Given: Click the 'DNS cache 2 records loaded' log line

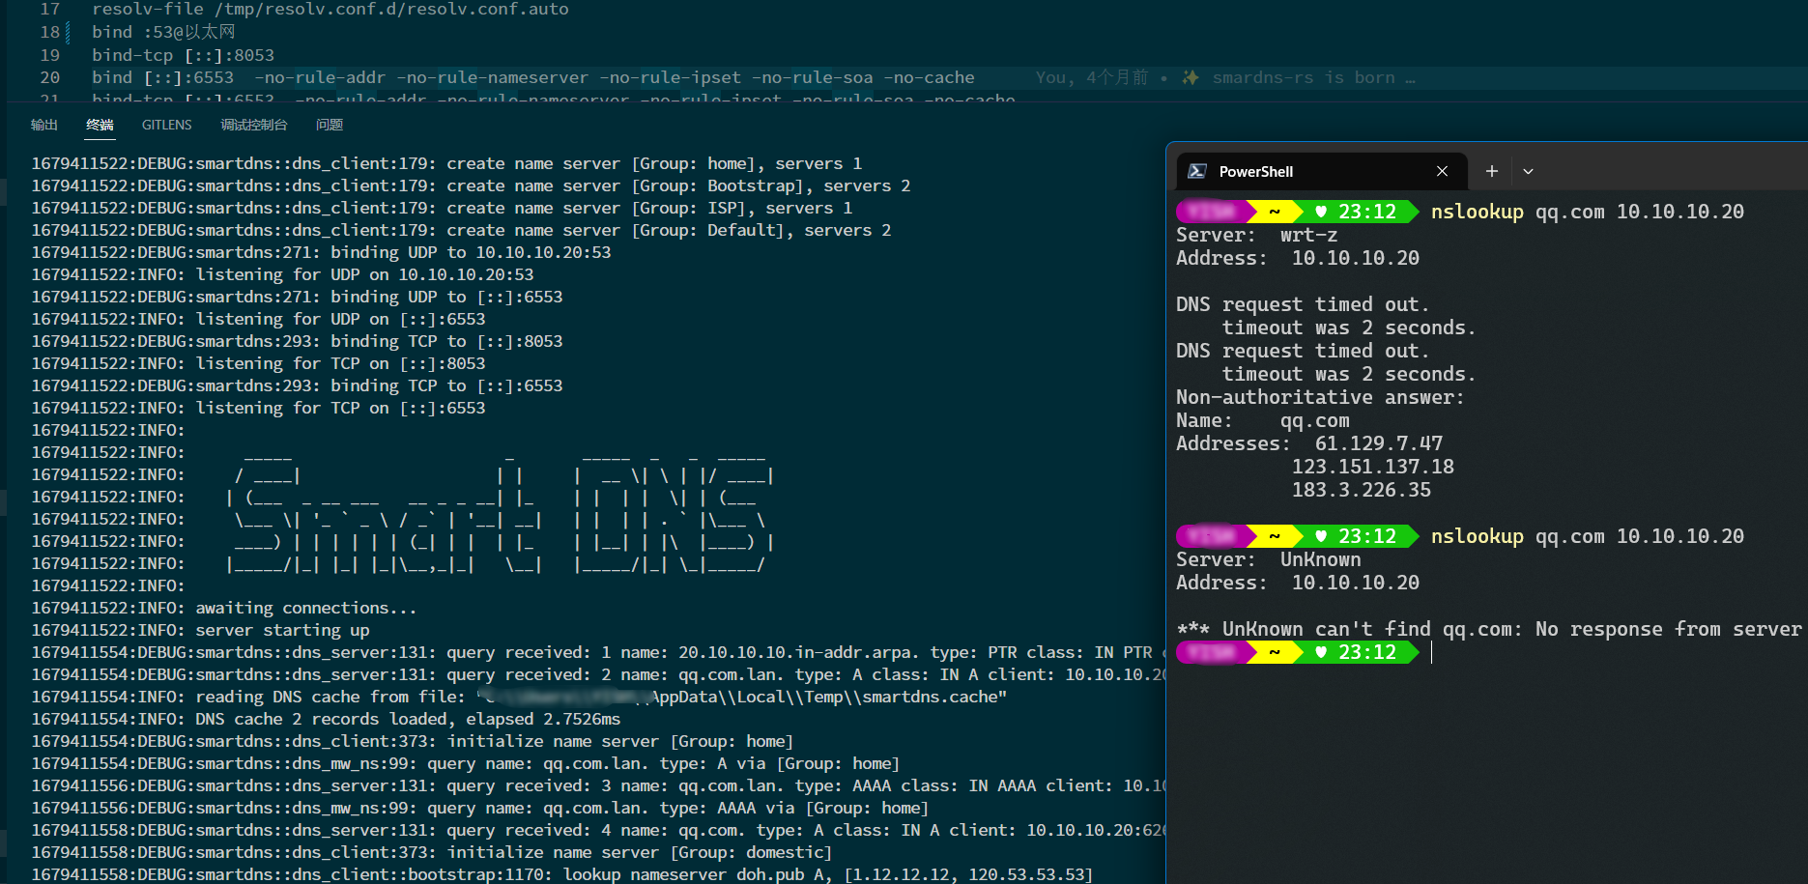Looking at the screenshot, I should (x=326, y=719).
